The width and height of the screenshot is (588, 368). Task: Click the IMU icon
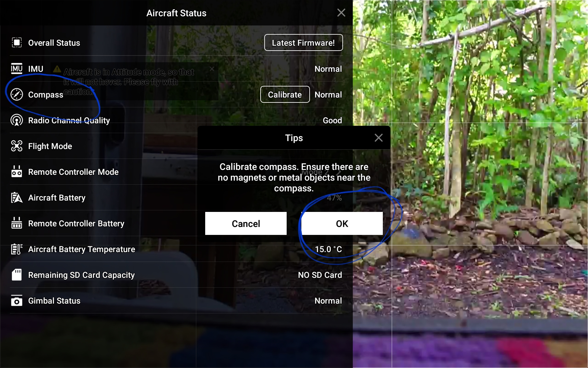(17, 69)
